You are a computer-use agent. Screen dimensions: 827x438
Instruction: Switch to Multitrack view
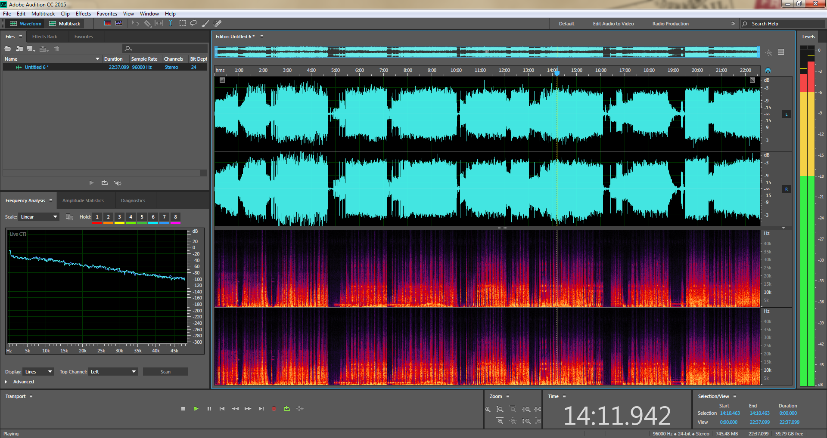(x=65, y=24)
